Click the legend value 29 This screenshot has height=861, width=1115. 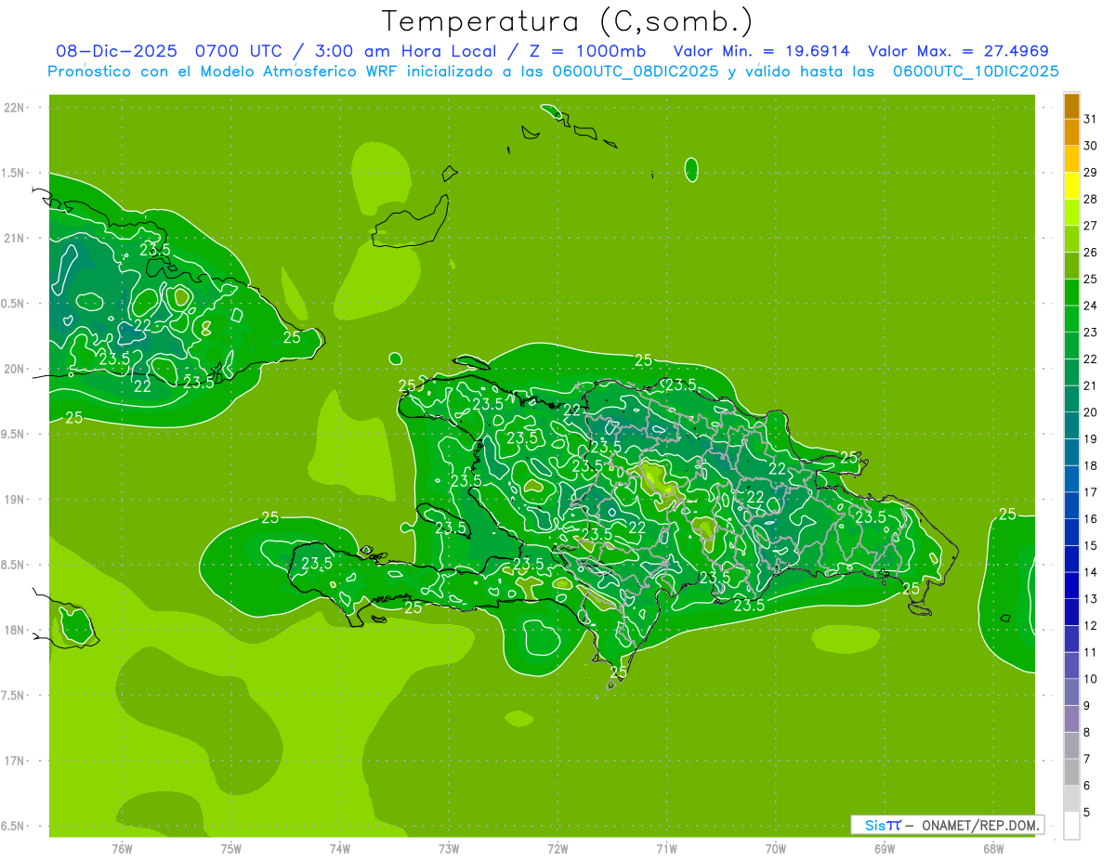coord(1091,173)
